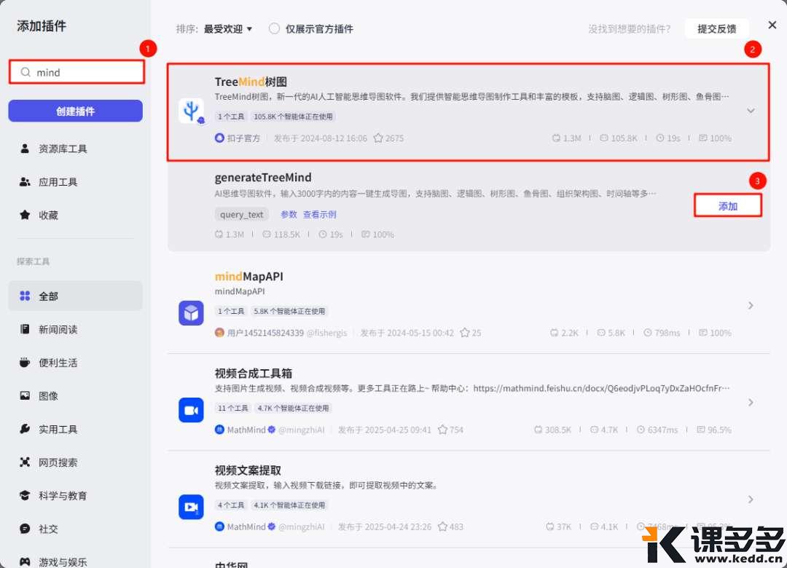Click the 视频文案提取 plugin icon
The height and width of the screenshot is (568, 787).
[x=191, y=508]
